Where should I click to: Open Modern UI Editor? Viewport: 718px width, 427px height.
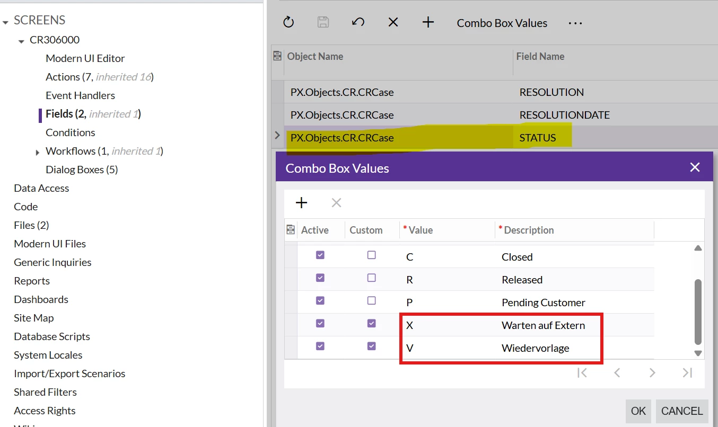coord(85,58)
